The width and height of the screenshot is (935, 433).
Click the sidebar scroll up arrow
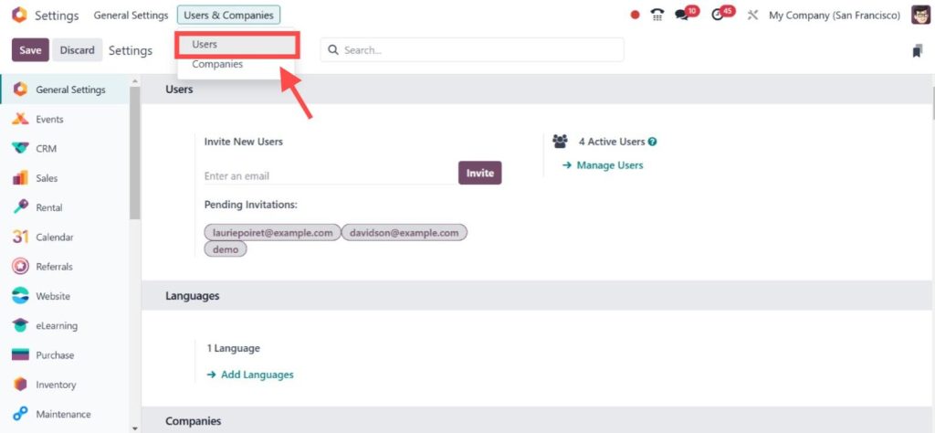click(x=135, y=81)
